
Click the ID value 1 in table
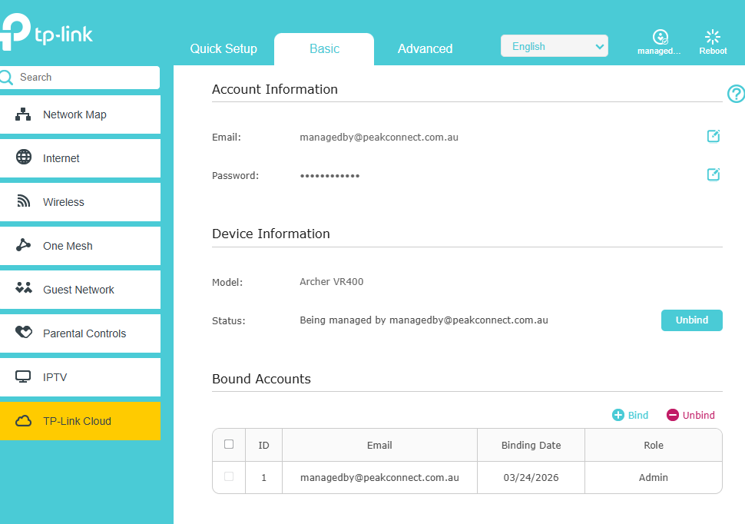coord(263,477)
